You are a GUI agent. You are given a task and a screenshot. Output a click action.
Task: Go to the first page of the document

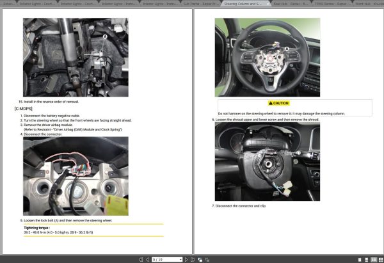coord(141,260)
